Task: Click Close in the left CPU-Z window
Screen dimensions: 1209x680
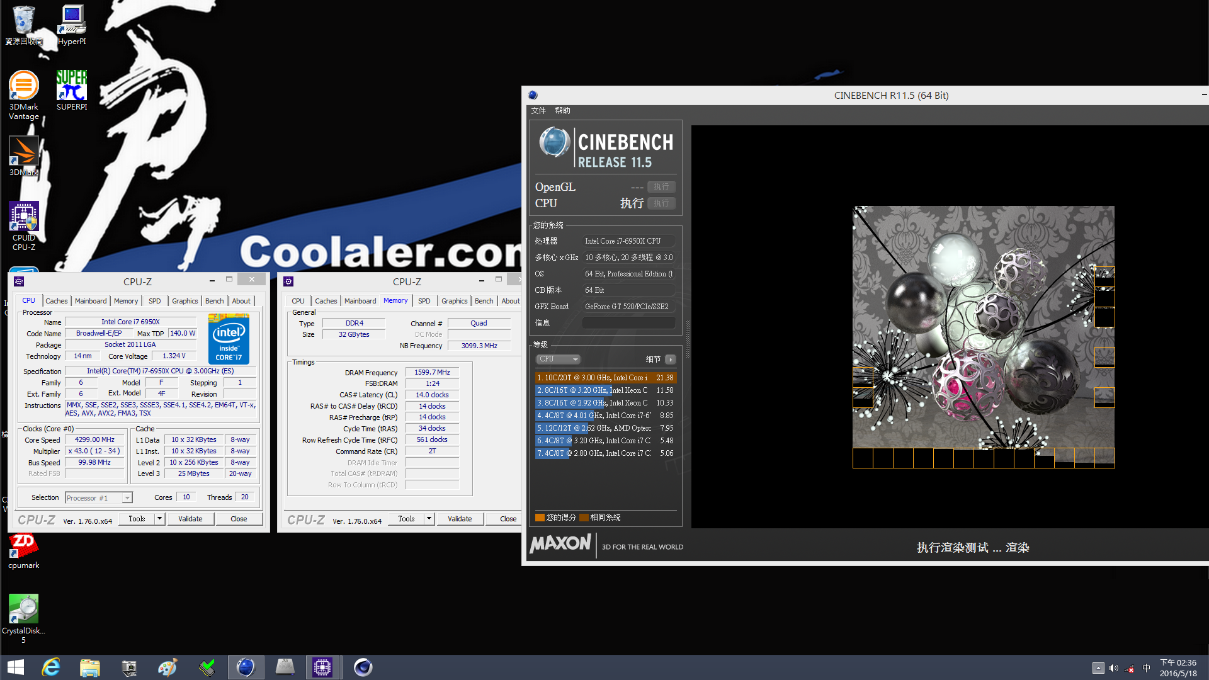Action: 239,519
